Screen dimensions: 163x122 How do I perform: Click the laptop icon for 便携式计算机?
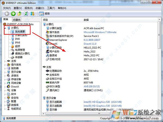(x=12, y=54)
